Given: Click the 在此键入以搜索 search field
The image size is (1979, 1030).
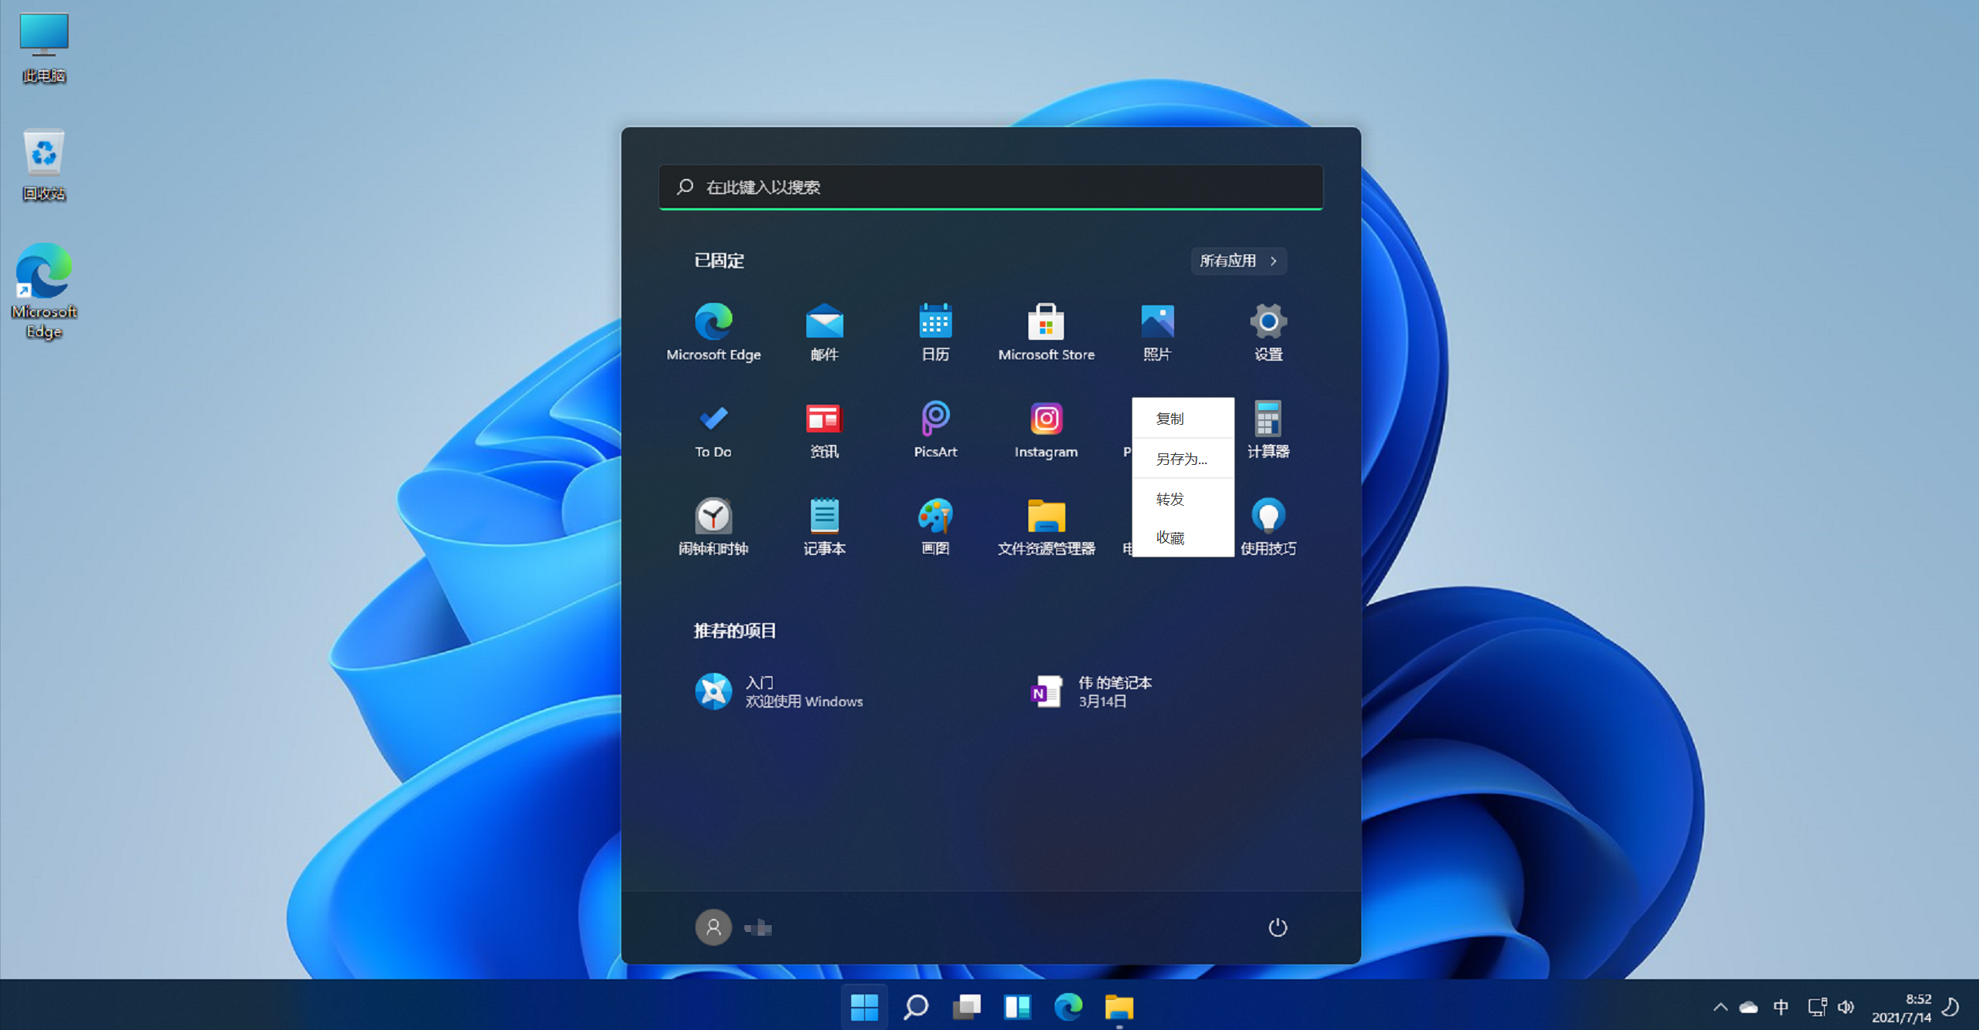Looking at the screenshot, I should click(x=990, y=187).
